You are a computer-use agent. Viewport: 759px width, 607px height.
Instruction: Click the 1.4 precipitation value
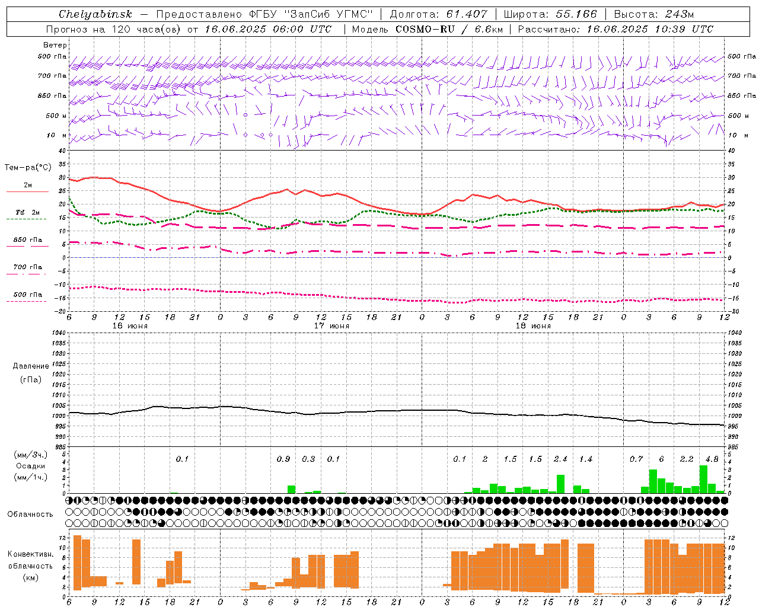pos(586,459)
